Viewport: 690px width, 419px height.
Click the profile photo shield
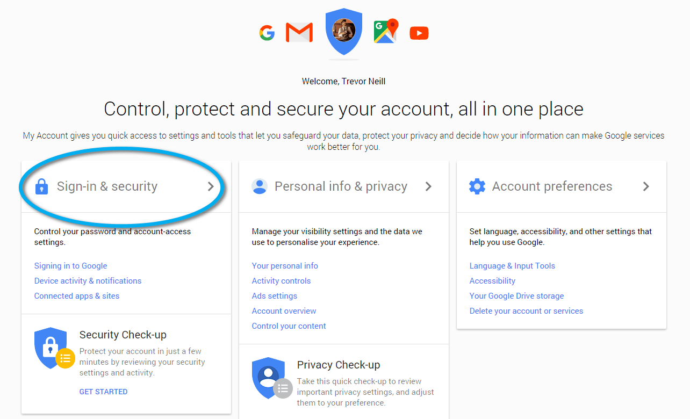(x=344, y=31)
